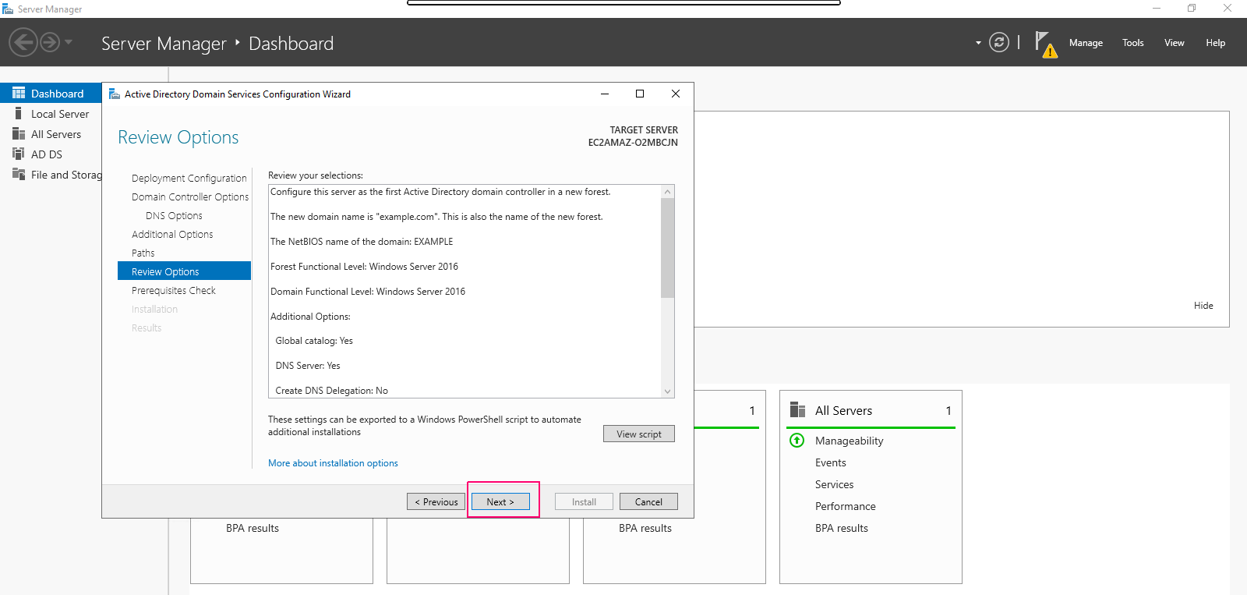The width and height of the screenshot is (1247, 595).
Task: Click the wizard title bar icon
Action: coord(115,94)
